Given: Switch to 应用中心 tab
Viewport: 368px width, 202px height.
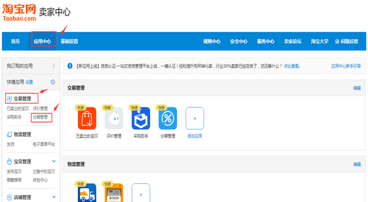Looking at the screenshot, I should click(x=43, y=42).
